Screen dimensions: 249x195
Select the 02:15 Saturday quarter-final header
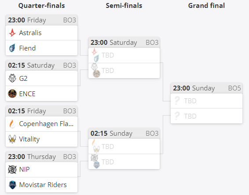point(42,65)
